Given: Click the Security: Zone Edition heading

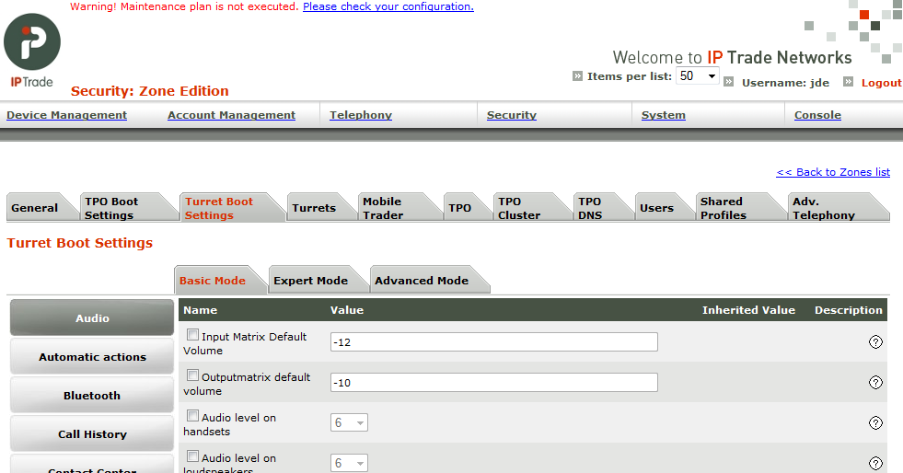Looking at the screenshot, I should tap(150, 91).
